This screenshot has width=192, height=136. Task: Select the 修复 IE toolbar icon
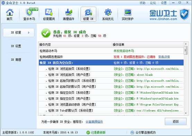tap(88, 14)
